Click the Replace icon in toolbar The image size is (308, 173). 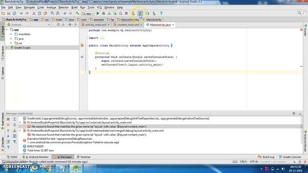[58, 13]
